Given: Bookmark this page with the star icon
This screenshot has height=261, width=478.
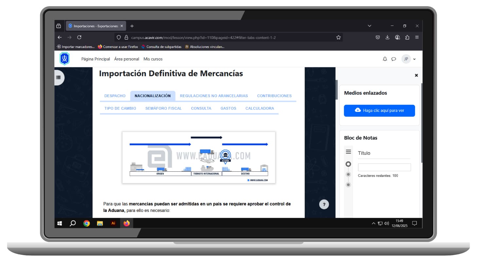Looking at the screenshot, I should tap(338, 38).
